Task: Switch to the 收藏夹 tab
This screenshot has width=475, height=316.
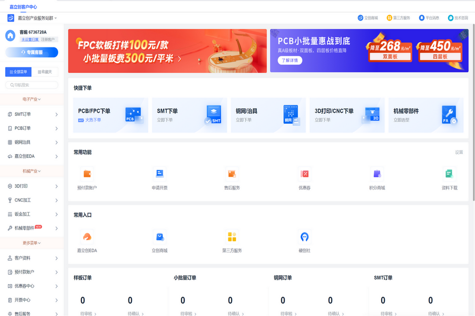Action: pyautogui.click(x=45, y=72)
